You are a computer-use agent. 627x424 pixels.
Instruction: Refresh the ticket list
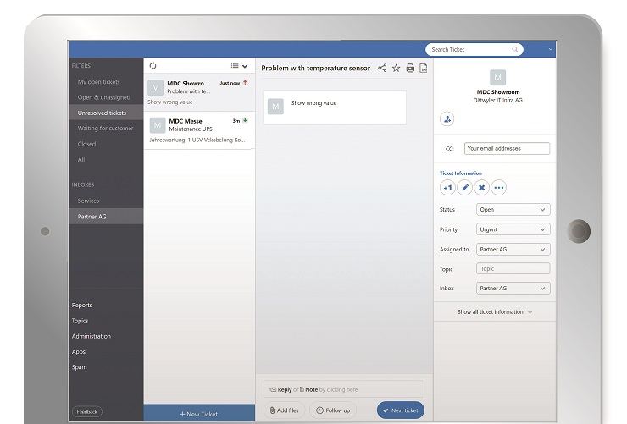click(153, 66)
